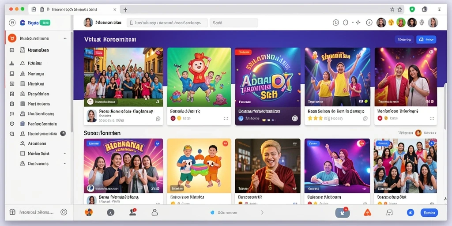Focus the wide search field in header

click(167, 23)
